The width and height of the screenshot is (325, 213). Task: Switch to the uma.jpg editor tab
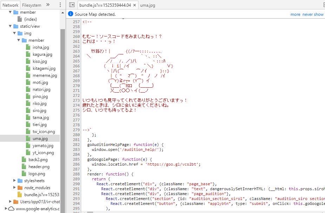(x=148, y=5)
